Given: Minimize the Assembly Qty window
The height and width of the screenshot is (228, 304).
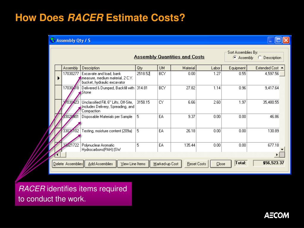Looking at the screenshot, I should 271,40.
